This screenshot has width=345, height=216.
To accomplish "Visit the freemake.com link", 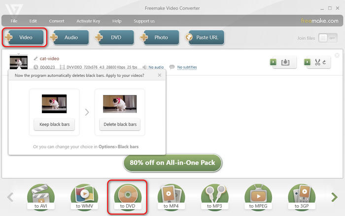I will [x=320, y=21].
